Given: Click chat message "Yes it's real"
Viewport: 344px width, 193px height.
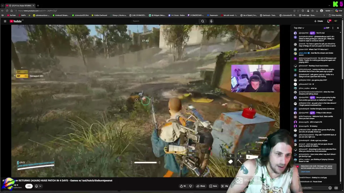Looking at the screenshot, I should (320, 33).
